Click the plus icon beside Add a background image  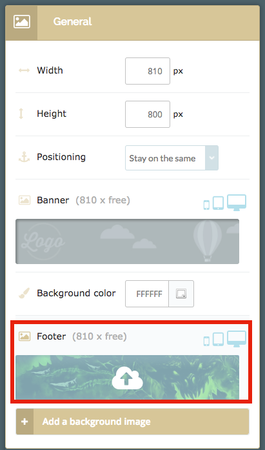(x=25, y=422)
